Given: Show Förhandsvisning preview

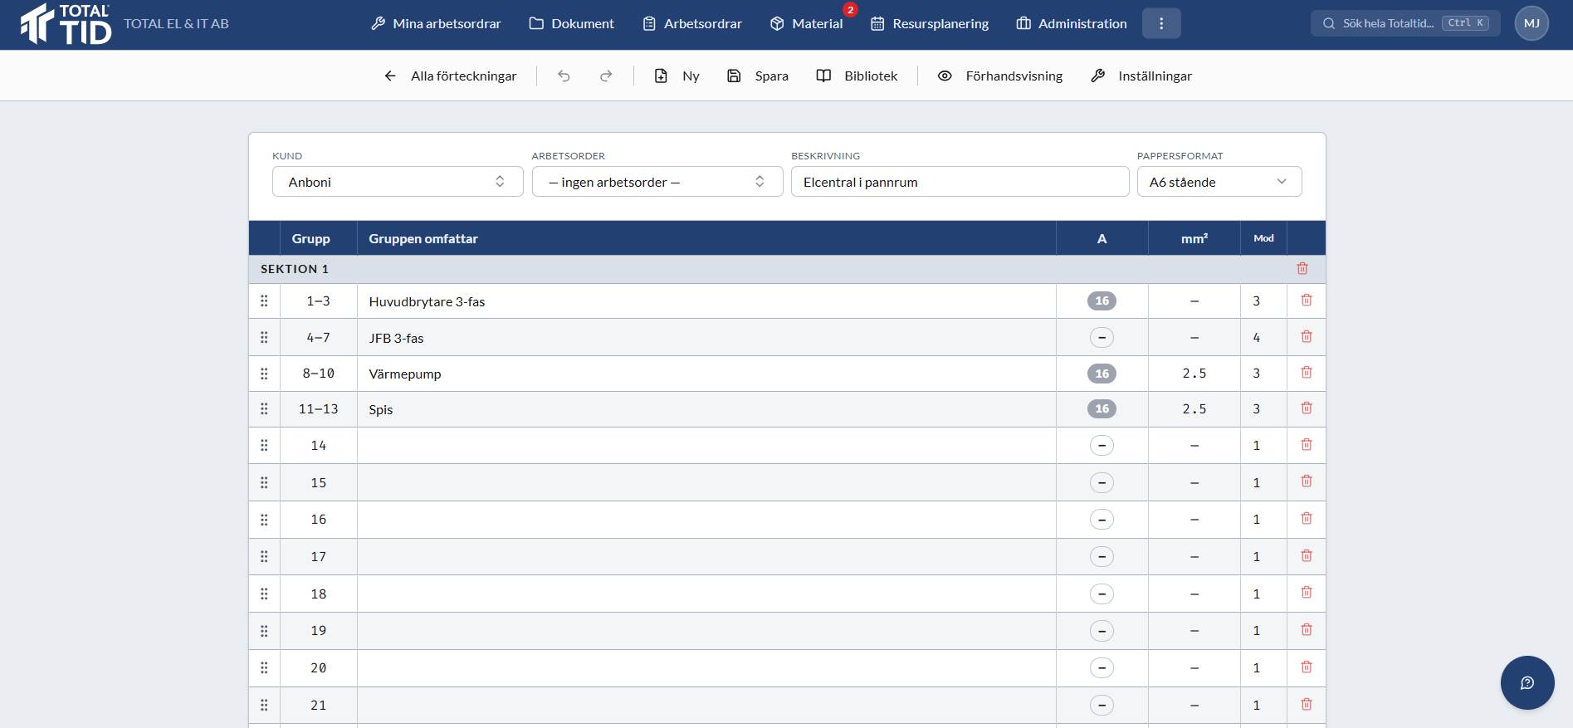Looking at the screenshot, I should pos(999,76).
